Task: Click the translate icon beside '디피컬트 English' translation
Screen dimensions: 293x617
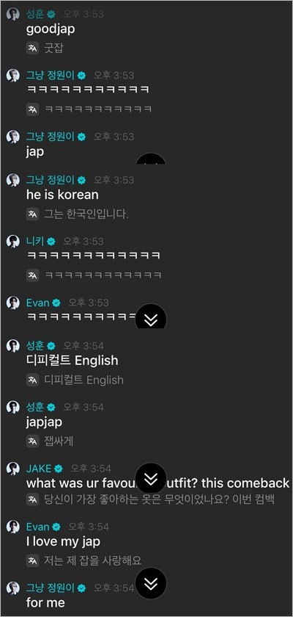Action: (x=32, y=380)
